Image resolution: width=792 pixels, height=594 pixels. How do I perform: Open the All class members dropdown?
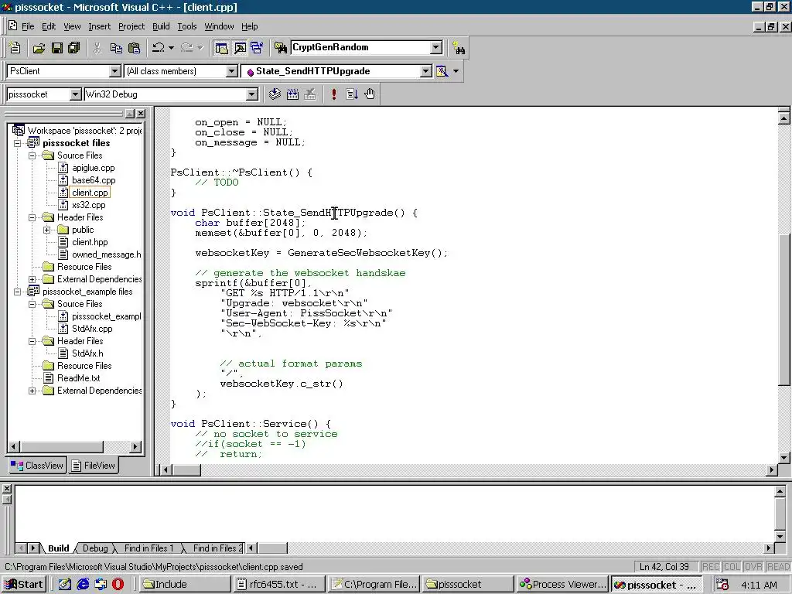[x=231, y=71]
